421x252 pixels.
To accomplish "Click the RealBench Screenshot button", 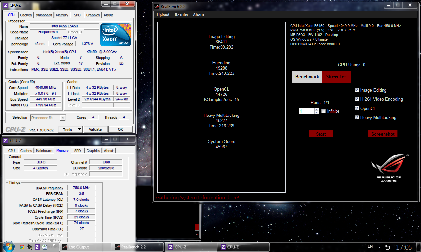I will point(383,134).
